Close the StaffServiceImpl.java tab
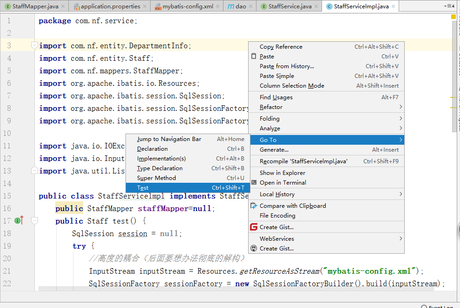 pyautogui.click(x=393, y=6)
